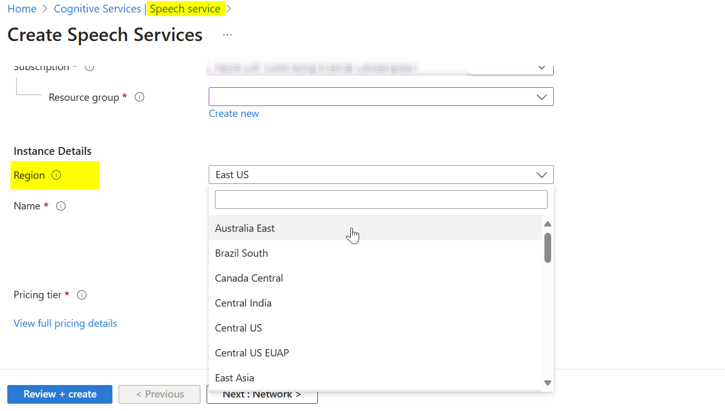Show info tooltip for Pricing tier
Viewport: 725px width, 411px height.
pos(82,295)
